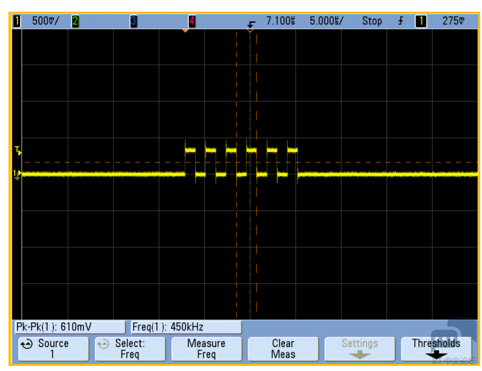Click the trigger level T marker on left edge
This screenshot has height=371, width=482.
18,151
